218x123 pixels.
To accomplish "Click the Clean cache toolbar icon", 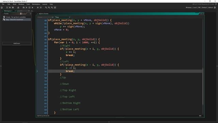I will 32,8.
